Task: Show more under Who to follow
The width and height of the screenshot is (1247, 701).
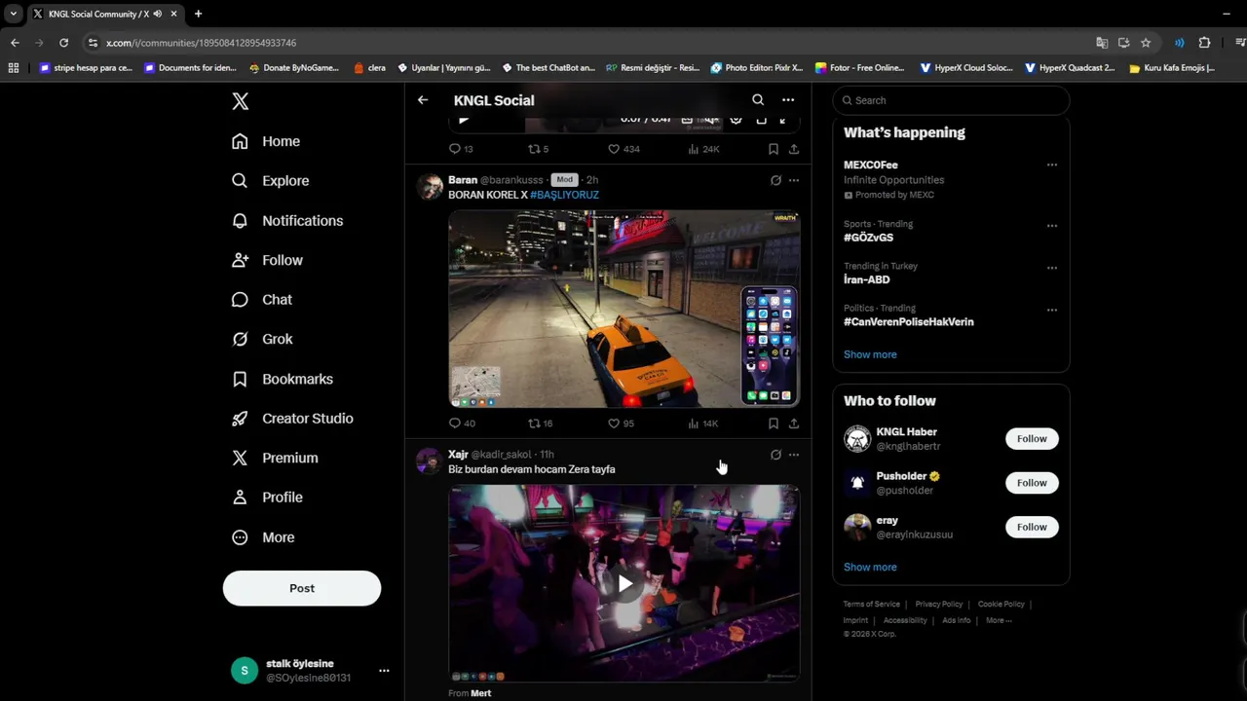Action: [870, 567]
